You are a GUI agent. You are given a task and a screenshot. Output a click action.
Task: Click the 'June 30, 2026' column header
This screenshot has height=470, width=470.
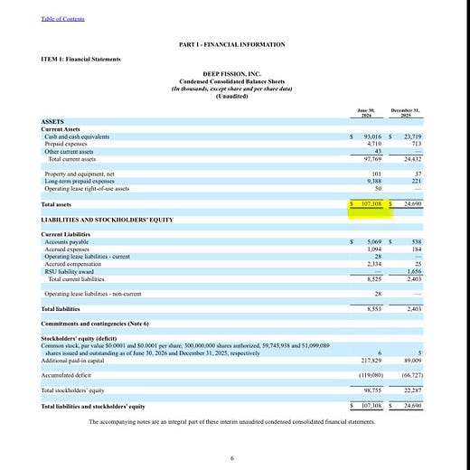pos(366,113)
